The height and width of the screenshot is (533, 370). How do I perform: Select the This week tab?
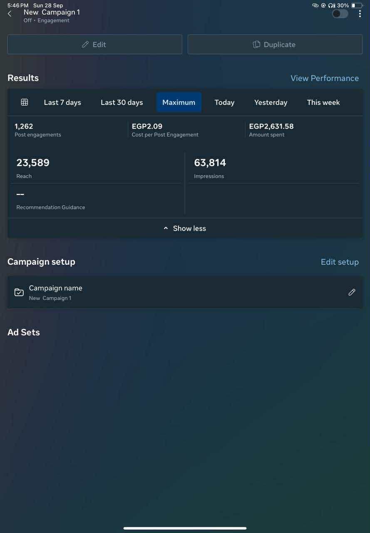coord(323,102)
